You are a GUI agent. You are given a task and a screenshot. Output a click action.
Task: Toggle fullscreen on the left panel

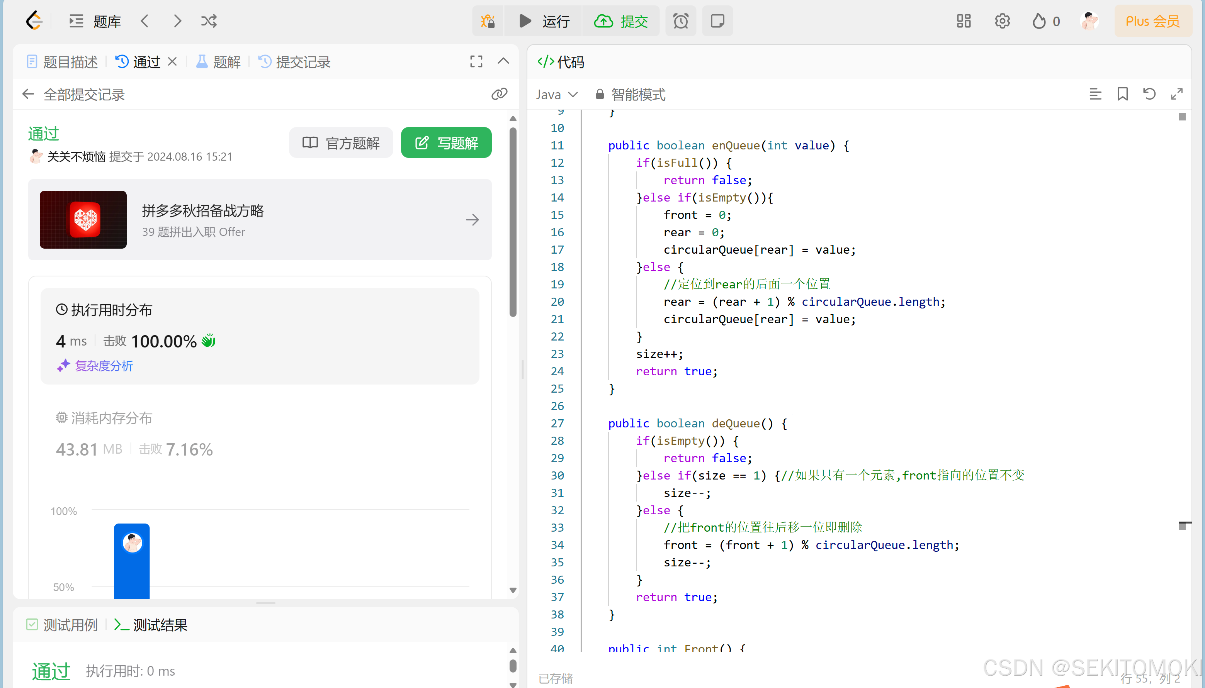[x=476, y=61]
